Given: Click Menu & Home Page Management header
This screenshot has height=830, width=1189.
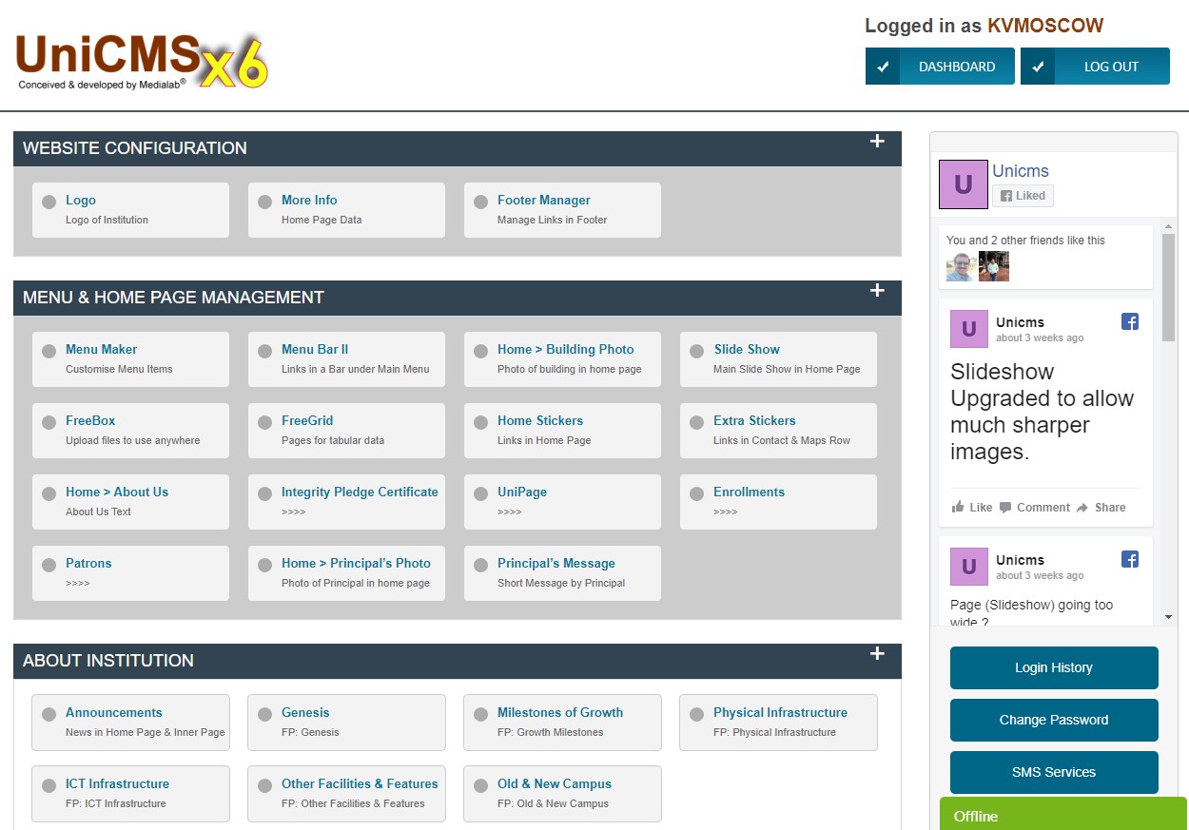Looking at the screenshot, I should [458, 298].
